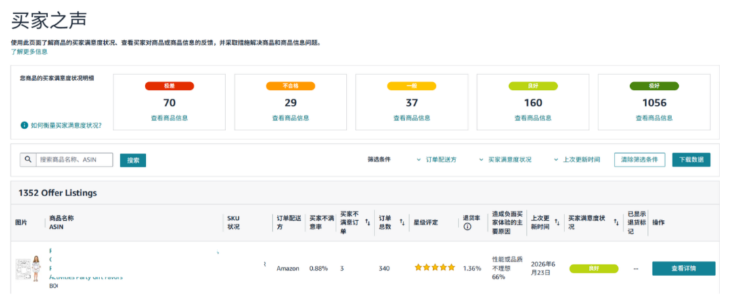Click 查看详情 button in product row

coord(684,269)
